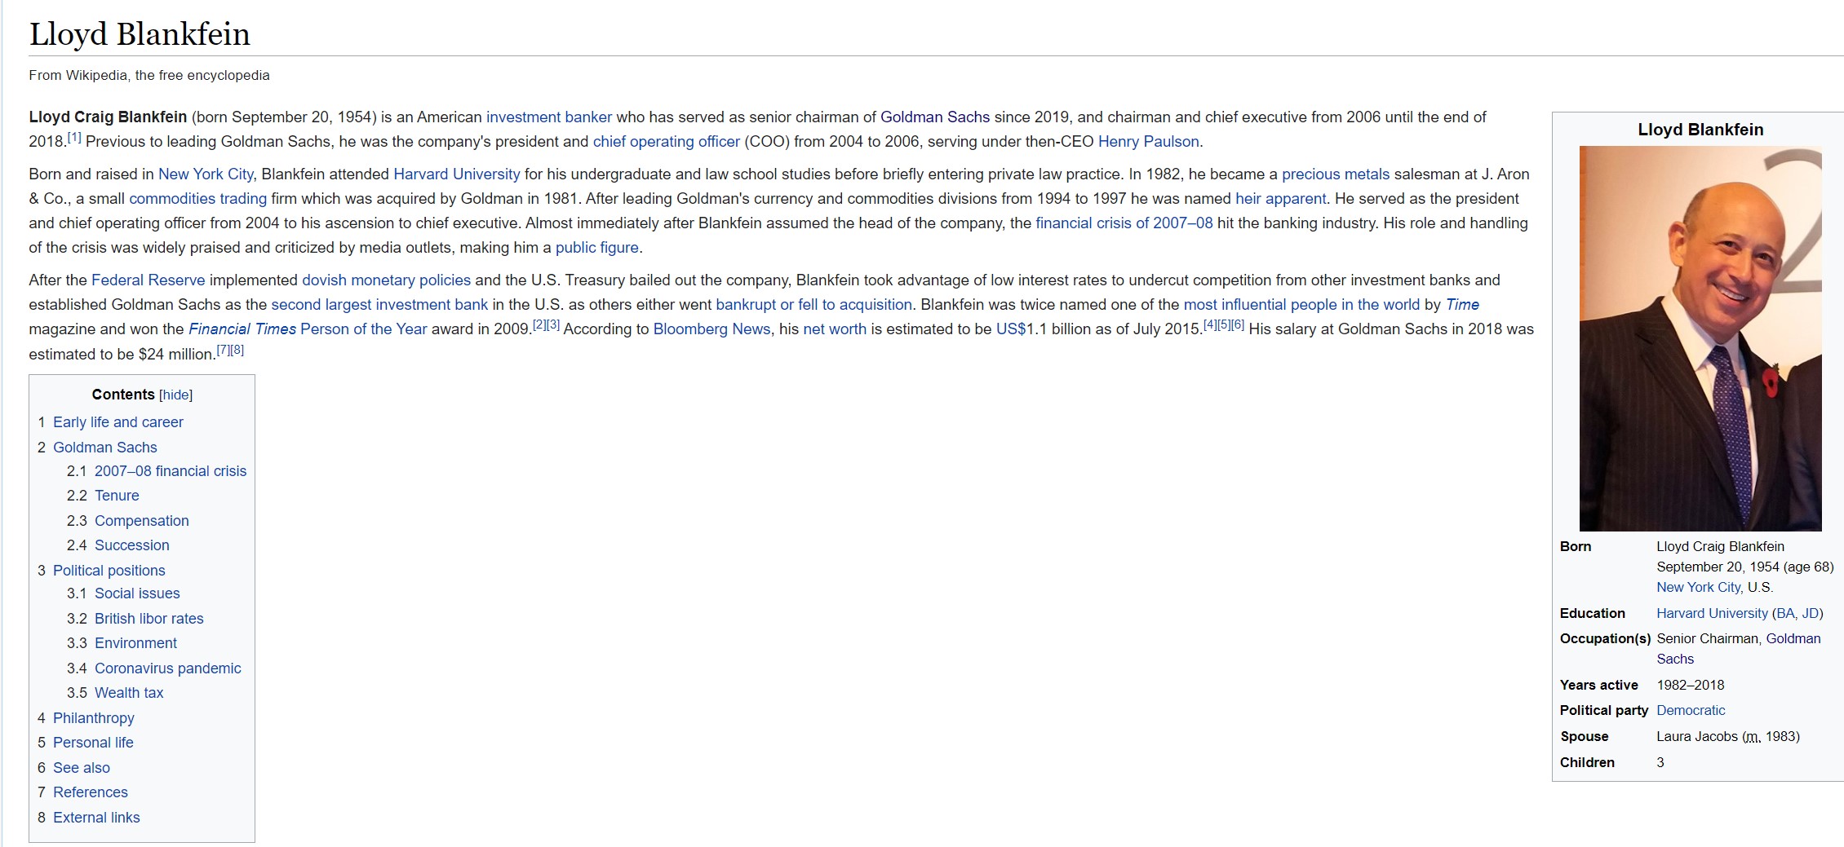The height and width of the screenshot is (847, 1844).
Task: Open the Financial Times link
Action: pos(242,329)
